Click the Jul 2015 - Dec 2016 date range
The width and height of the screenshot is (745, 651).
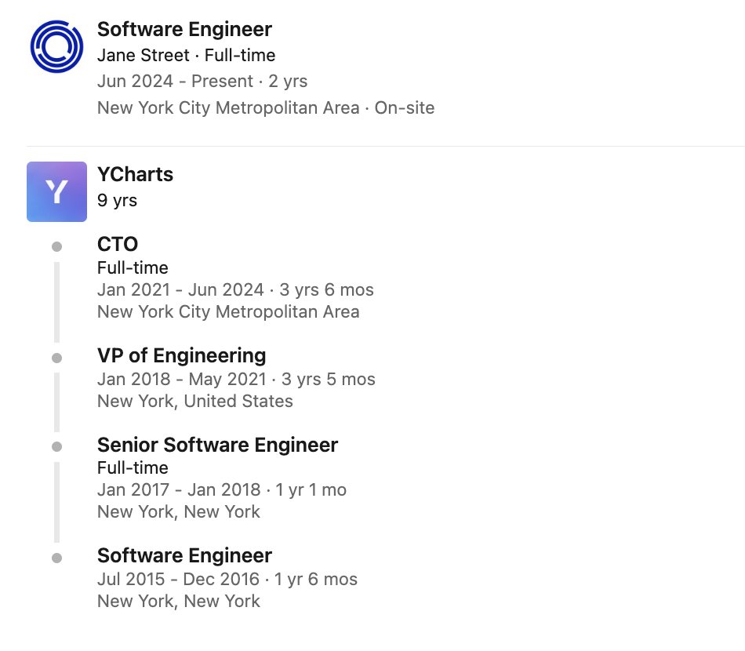pos(178,580)
